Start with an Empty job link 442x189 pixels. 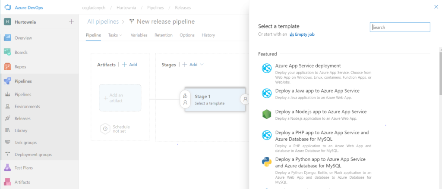tap(302, 34)
